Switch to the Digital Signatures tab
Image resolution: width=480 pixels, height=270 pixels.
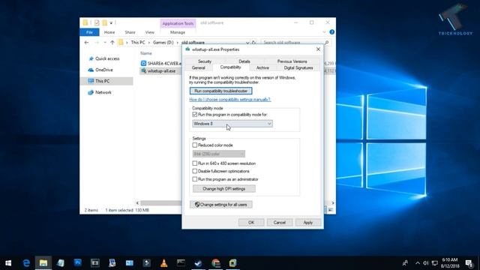(x=298, y=68)
